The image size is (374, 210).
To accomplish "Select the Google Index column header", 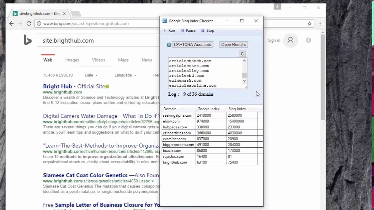I will coord(211,109).
